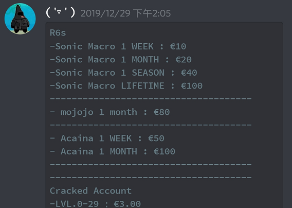Select the Sonic Macro 1 WEEK line
Screen dimensions: 292x208
click(x=118, y=46)
